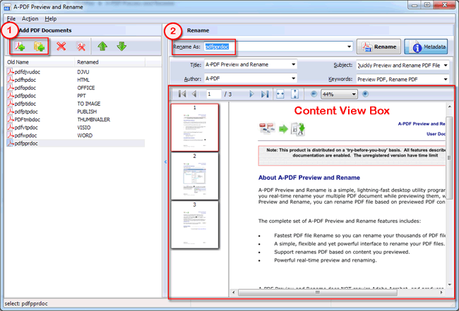
Task: Open the Keywords dropdown list
Action: 446,79
